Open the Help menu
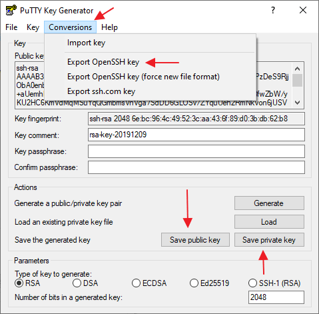 pos(109,27)
